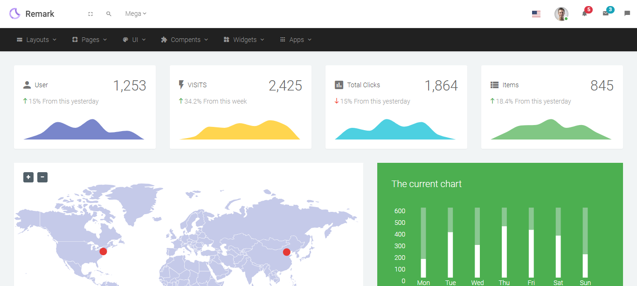
Task: Click the red map marker over USA
Action: 103,251
